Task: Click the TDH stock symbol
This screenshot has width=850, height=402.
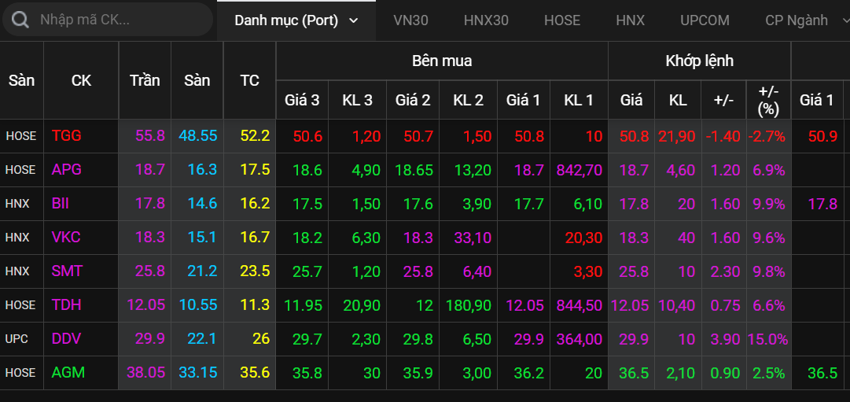Action: [x=66, y=305]
